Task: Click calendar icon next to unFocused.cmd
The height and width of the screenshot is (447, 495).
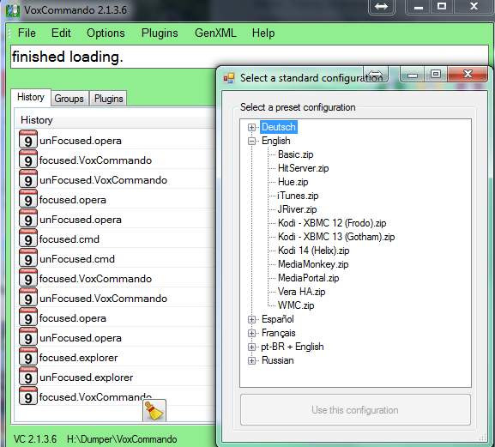Action: tap(28, 259)
